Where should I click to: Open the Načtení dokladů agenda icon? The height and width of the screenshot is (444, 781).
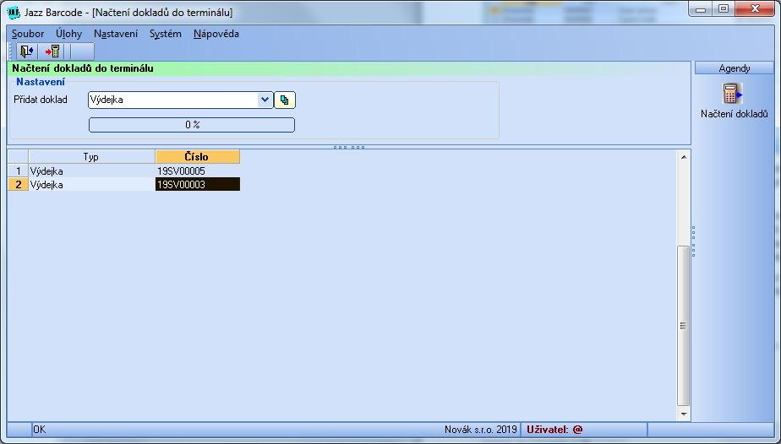pyautogui.click(x=732, y=94)
